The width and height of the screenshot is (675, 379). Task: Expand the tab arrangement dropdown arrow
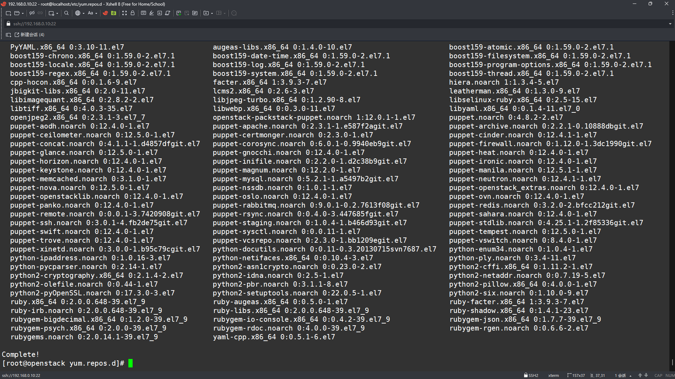224,13
